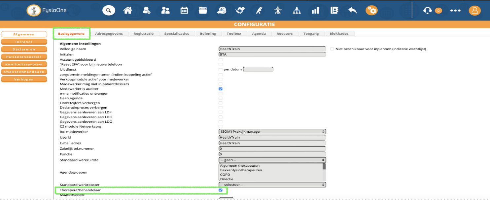This screenshot has height=200, width=490.
Task: Disable the 'Therapeut/behandelaar' checkbox
Action: [220, 190]
